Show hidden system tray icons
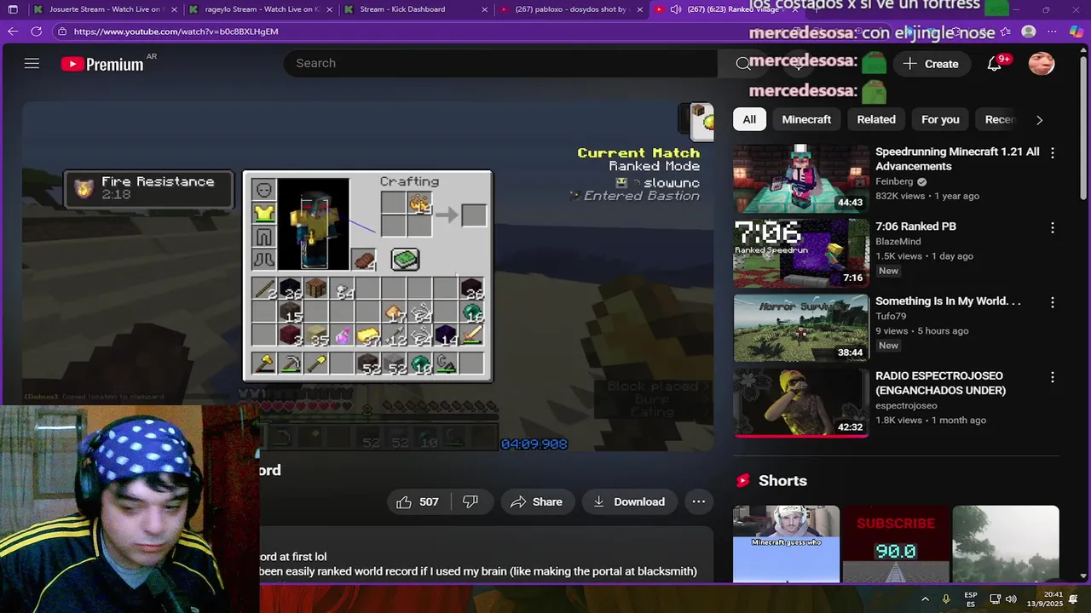1091x613 pixels. click(925, 599)
